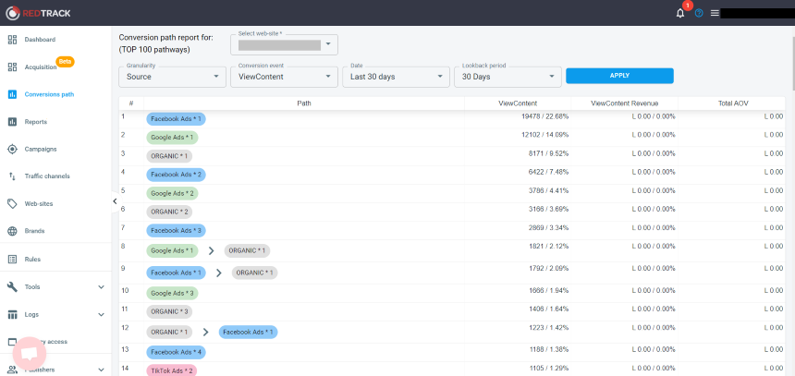This screenshot has height=376, width=795.
Task: Open the live chat bubble
Action: [30, 353]
